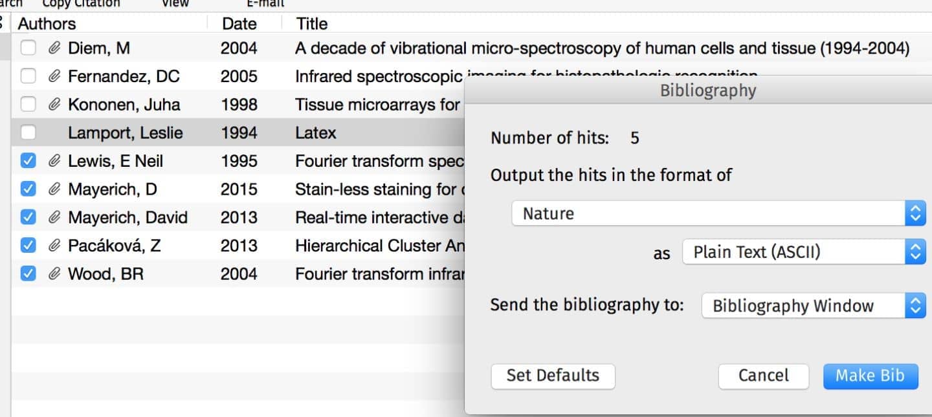
Task: Expand the Plain Text (ASCII) dropdown
Action: [804, 252]
